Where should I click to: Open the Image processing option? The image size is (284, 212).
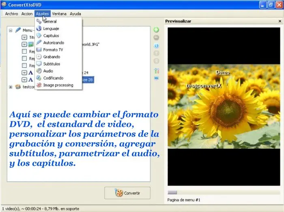[x=58, y=85]
